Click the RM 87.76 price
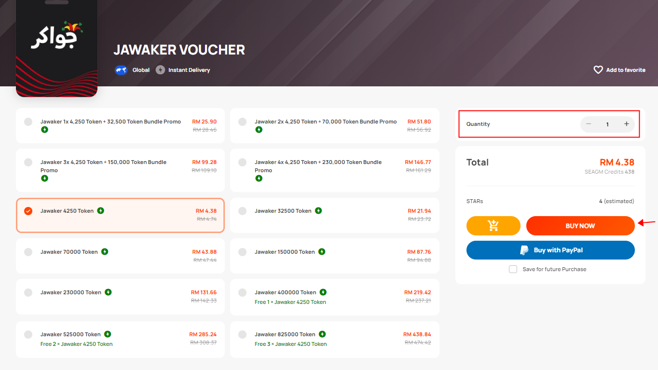Viewport: 658px width, 370px height. click(419, 252)
